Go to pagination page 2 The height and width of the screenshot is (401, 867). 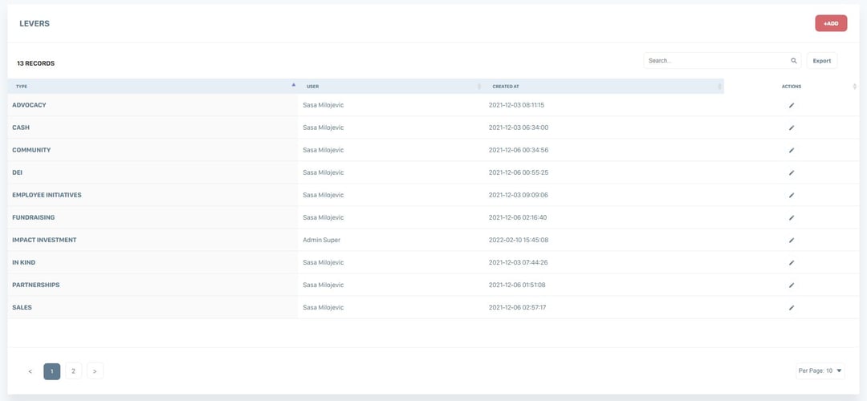pyautogui.click(x=73, y=371)
